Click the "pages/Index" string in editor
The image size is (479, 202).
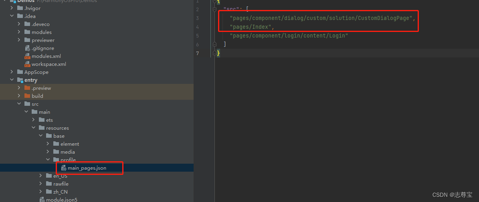pyautogui.click(x=251, y=27)
